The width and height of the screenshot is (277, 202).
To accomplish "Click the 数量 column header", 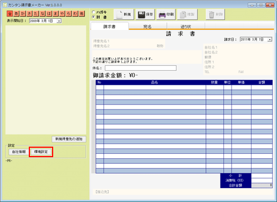I will pyautogui.click(x=214, y=82).
